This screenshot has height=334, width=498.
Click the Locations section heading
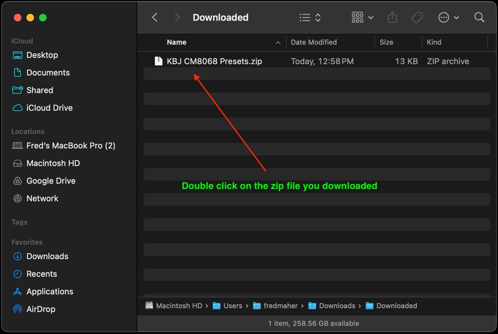pos(28,132)
